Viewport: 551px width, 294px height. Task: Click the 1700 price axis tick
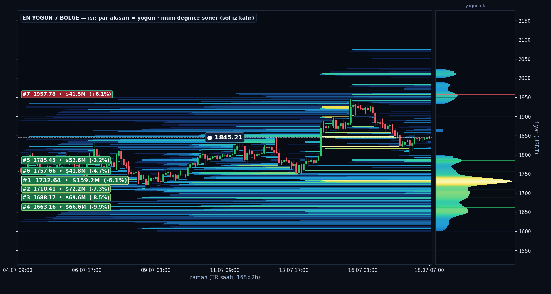click(525, 193)
